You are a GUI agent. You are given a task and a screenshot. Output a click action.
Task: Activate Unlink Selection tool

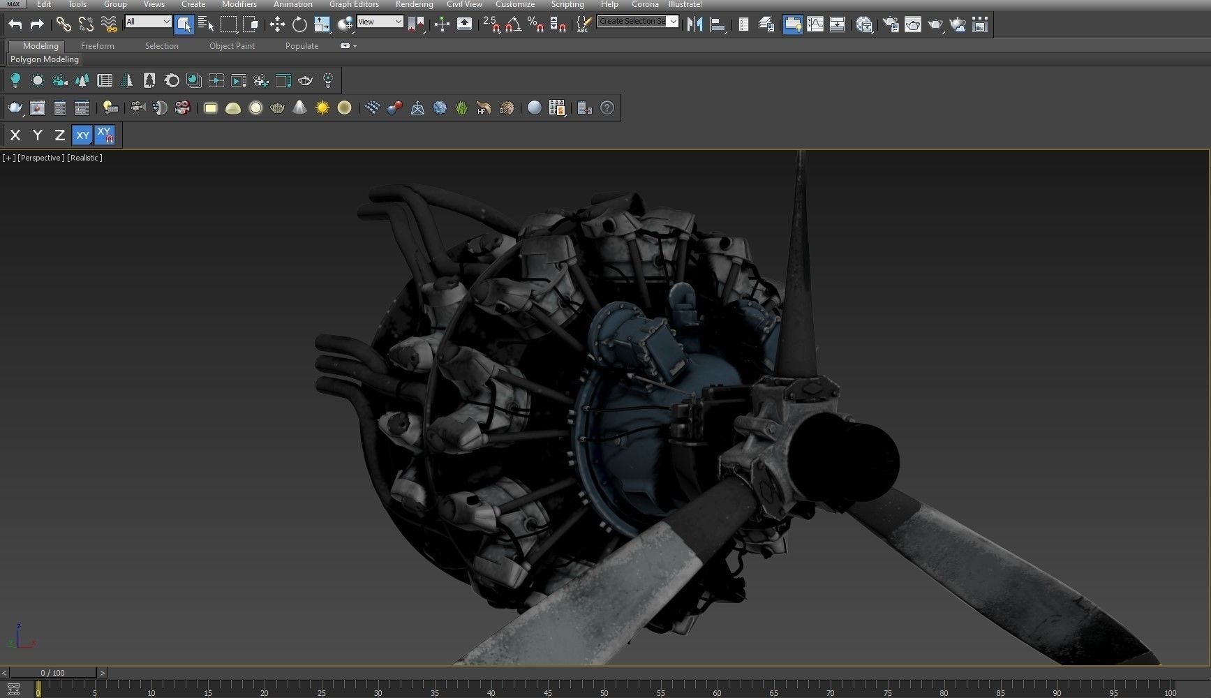86,24
